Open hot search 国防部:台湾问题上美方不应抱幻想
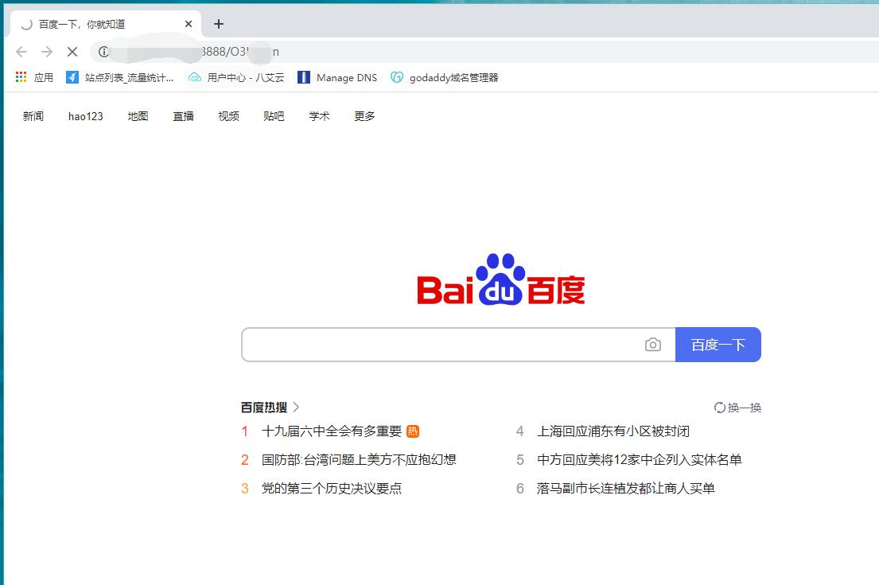The image size is (879, 585). tap(359, 460)
